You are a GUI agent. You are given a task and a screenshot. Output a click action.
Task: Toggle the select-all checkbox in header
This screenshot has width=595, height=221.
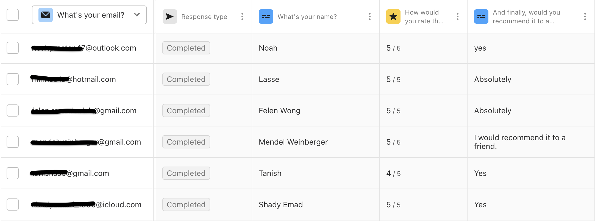(x=13, y=15)
